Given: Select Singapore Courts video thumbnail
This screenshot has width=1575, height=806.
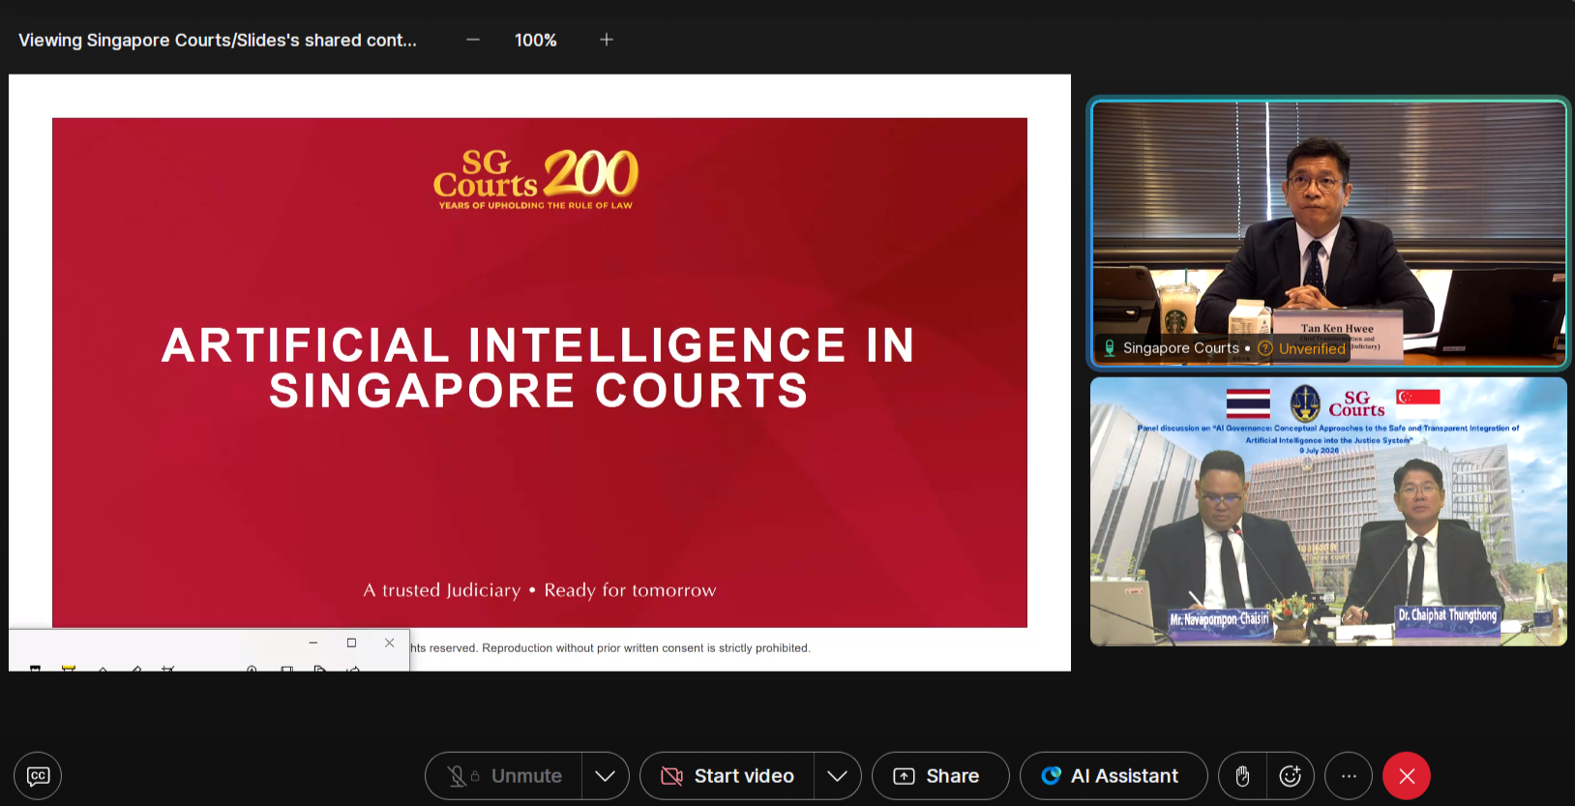Looking at the screenshot, I should point(1329,233).
